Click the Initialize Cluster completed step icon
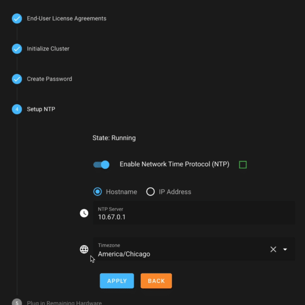 click(17, 48)
